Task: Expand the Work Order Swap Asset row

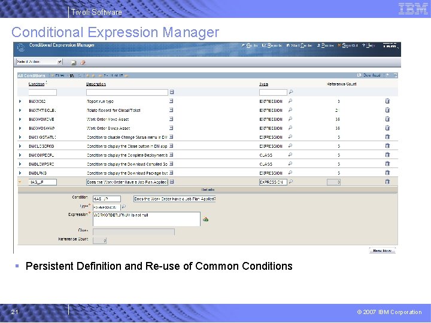Action: point(20,128)
